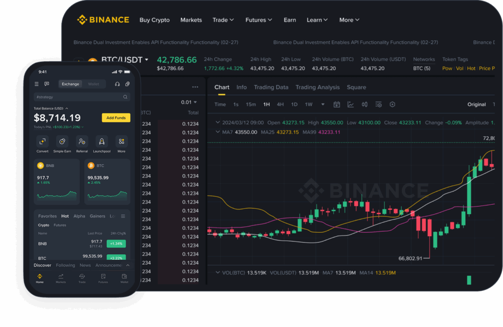503x327 pixels.
Task: Open the chart calendar date picker icon
Action: tap(337, 105)
